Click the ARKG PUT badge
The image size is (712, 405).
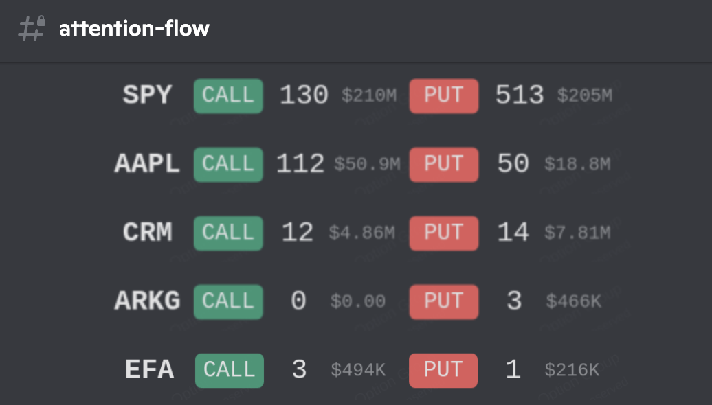[x=443, y=301]
